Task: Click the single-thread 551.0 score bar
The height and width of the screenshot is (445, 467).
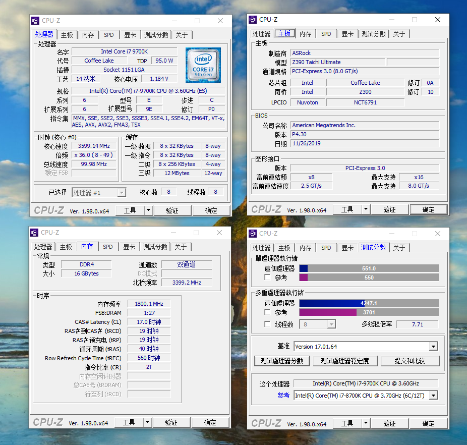Action: tap(369, 268)
